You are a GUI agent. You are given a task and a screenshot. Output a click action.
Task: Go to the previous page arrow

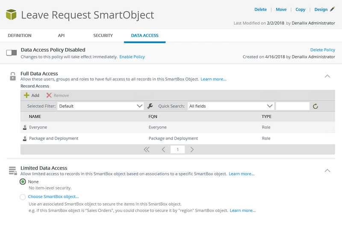pyautogui.click(x=163, y=149)
